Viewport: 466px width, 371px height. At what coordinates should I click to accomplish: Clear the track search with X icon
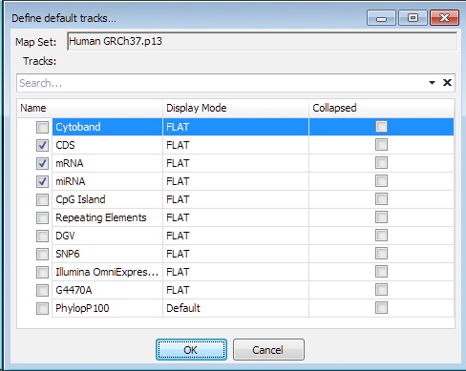447,83
